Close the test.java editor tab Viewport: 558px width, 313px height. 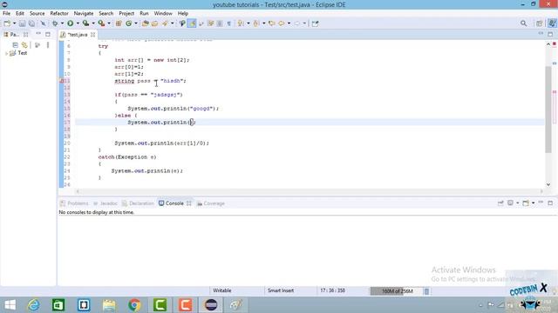pyautogui.click(x=93, y=35)
